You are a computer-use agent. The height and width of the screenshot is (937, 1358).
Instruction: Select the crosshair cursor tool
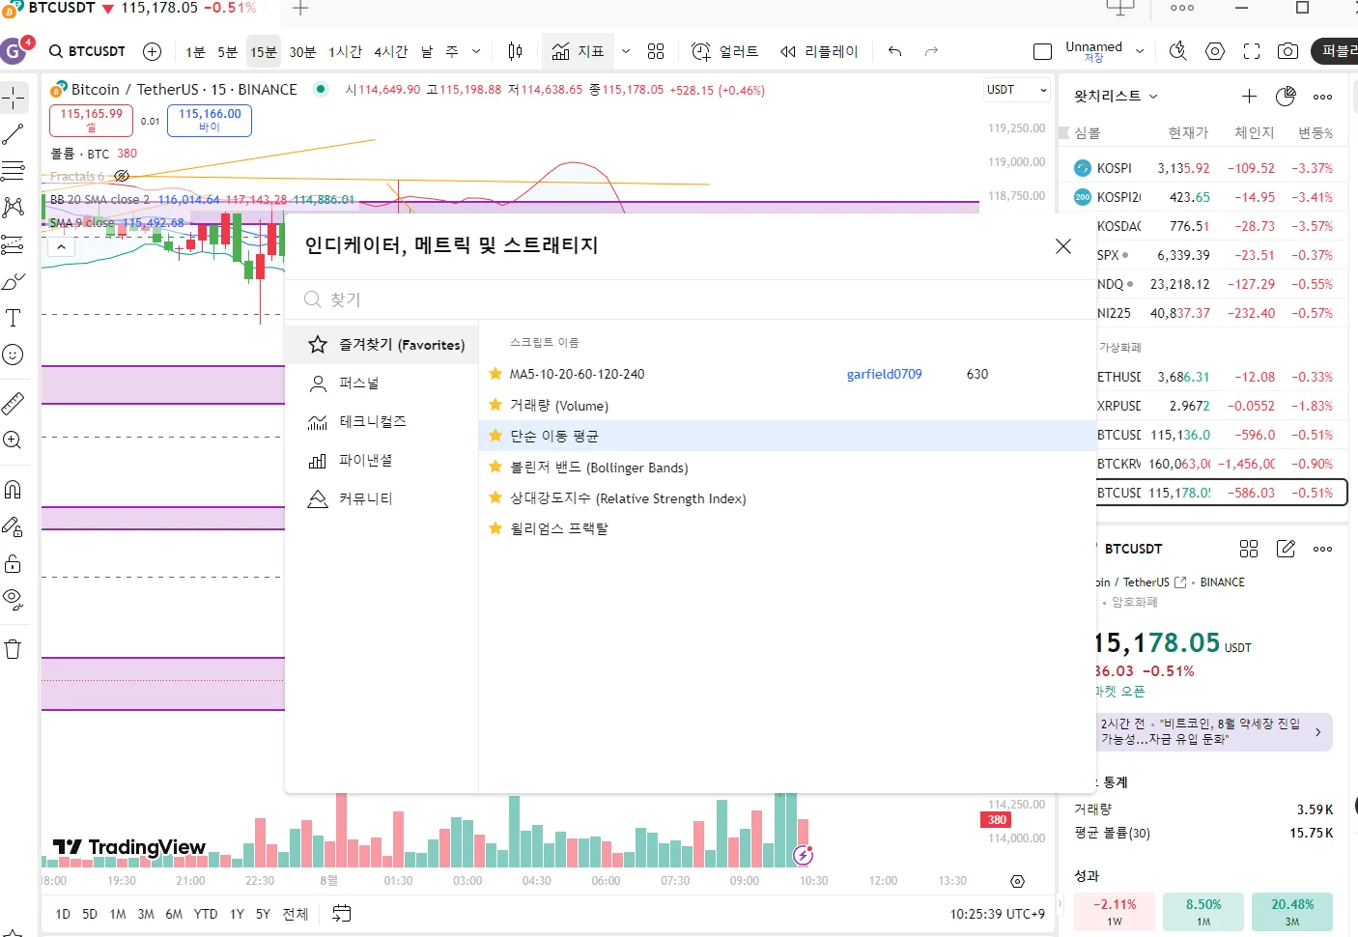(x=14, y=98)
